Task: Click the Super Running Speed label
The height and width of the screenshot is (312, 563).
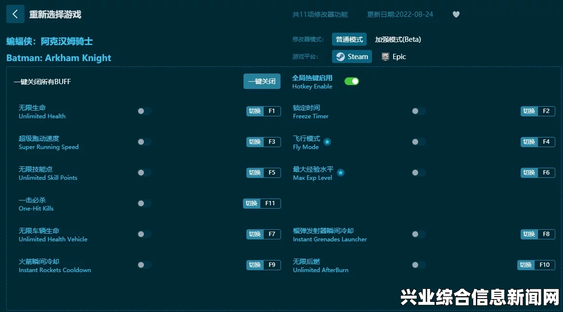Action: pyautogui.click(x=49, y=147)
